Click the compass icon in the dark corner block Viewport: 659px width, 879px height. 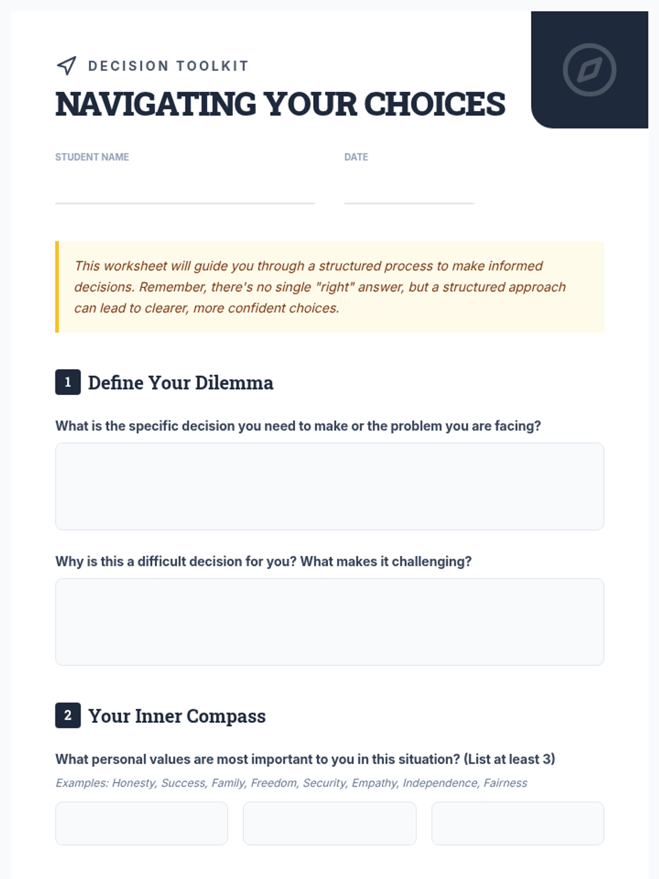[589, 70]
